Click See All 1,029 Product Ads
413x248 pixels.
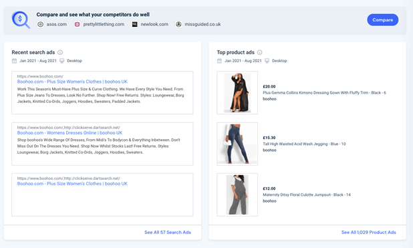click(x=368, y=232)
